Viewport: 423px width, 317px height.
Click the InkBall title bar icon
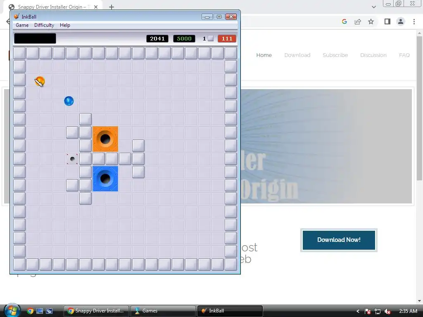point(17,17)
